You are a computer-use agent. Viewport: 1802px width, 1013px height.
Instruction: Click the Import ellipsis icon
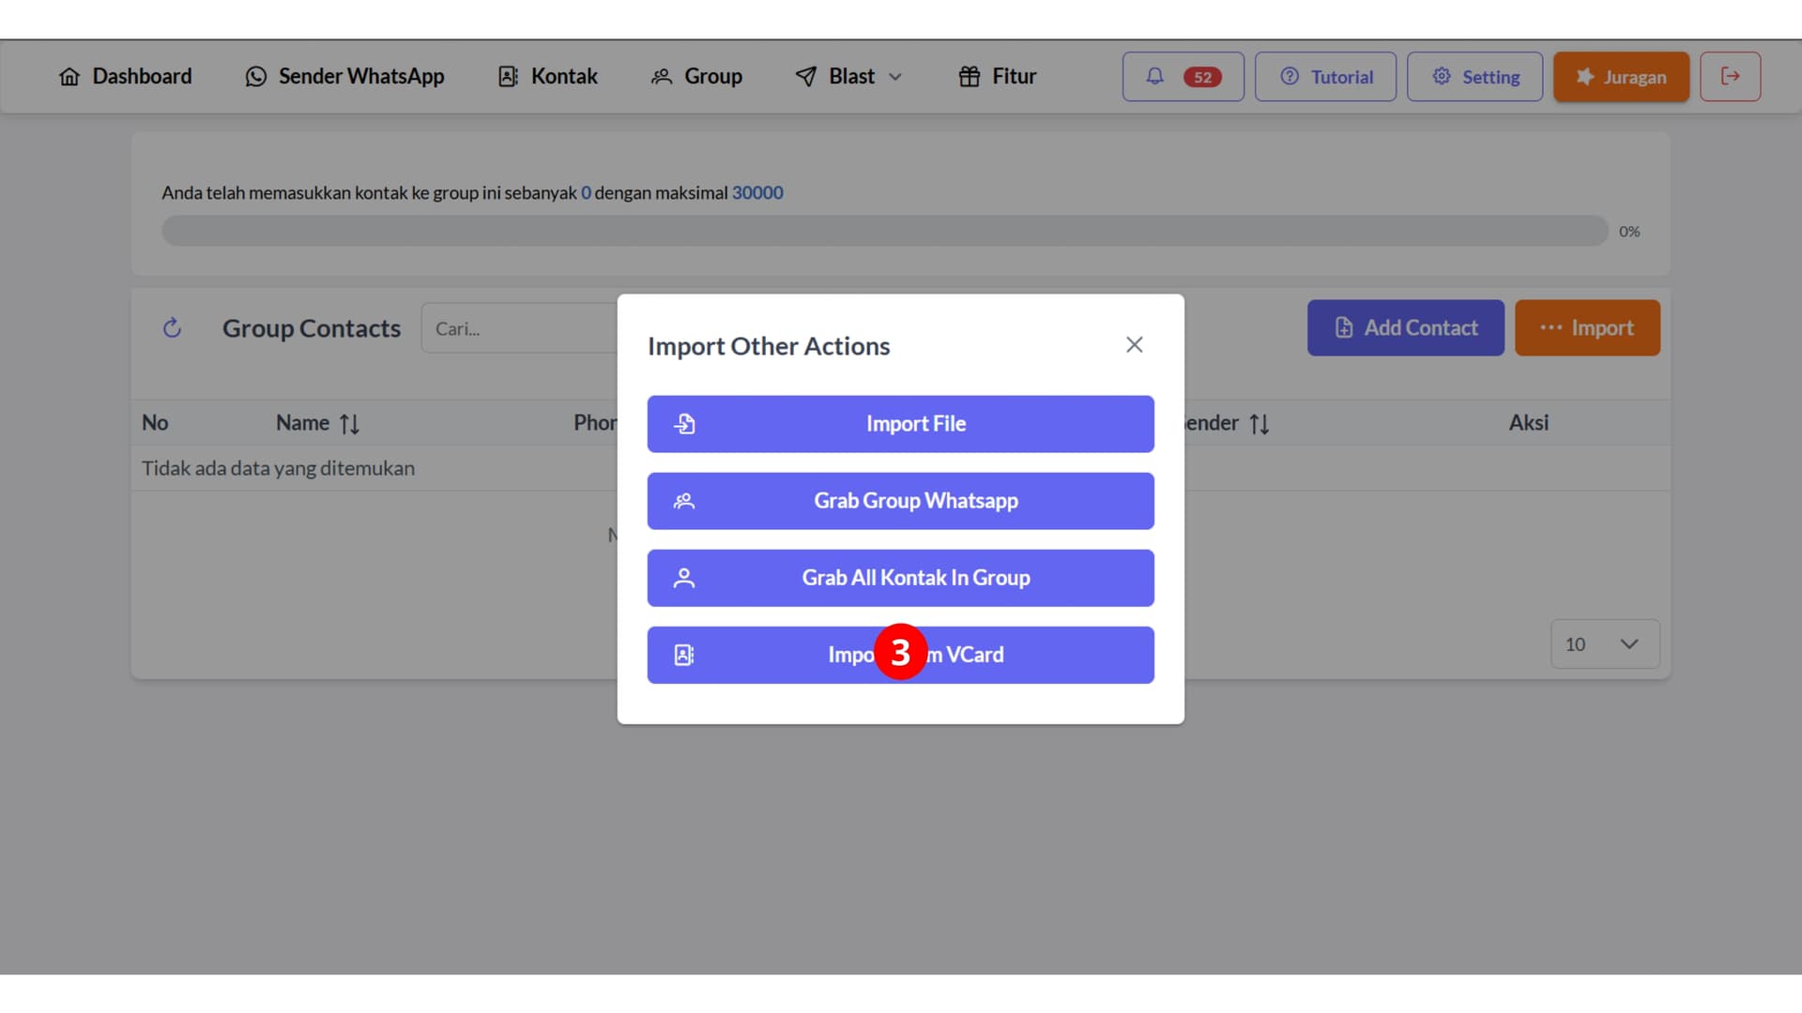[1550, 327]
